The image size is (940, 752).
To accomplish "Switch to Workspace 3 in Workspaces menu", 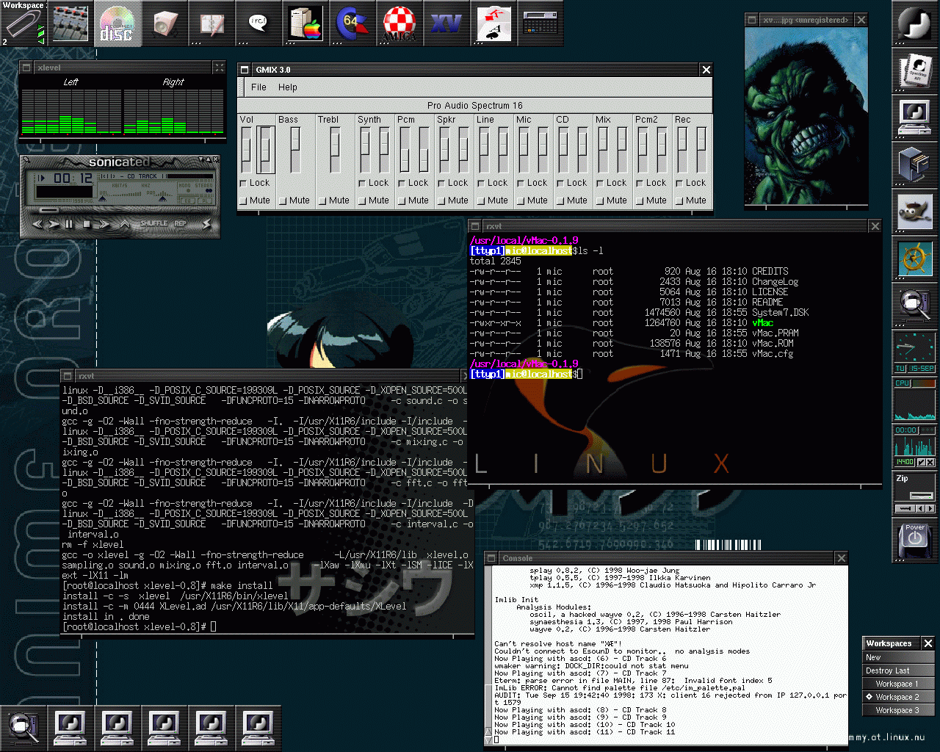I will (899, 710).
